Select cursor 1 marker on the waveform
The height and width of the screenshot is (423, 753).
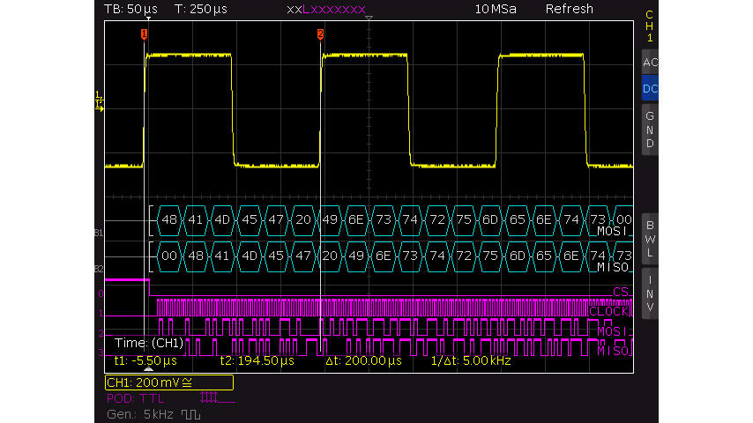[x=144, y=34]
